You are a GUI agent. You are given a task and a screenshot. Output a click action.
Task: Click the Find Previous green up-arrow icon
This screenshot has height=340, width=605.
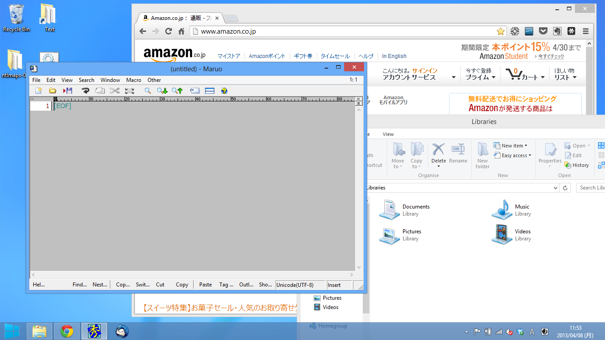(177, 91)
